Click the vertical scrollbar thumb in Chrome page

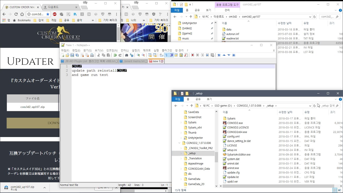[118, 34]
